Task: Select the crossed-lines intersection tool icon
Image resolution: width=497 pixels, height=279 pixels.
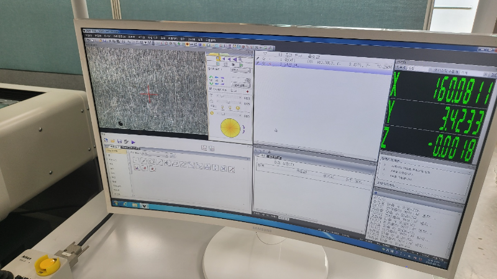Action: pyautogui.click(x=223, y=168)
